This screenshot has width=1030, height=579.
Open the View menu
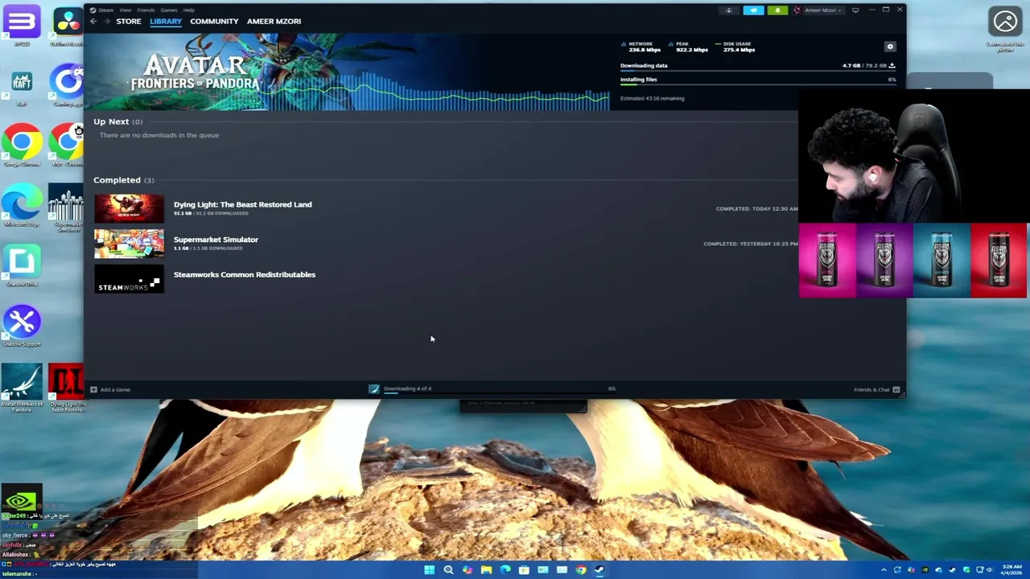pos(125,10)
